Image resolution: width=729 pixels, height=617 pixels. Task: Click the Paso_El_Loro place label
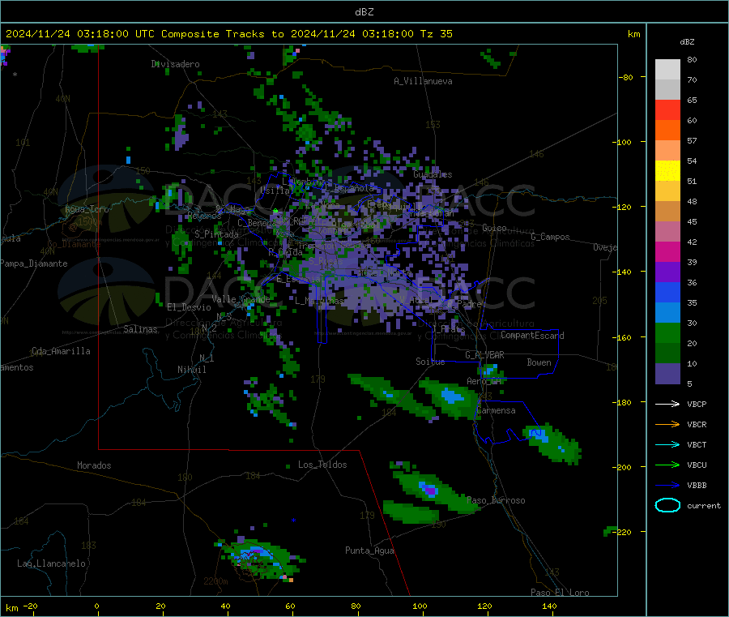pos(560,593)
